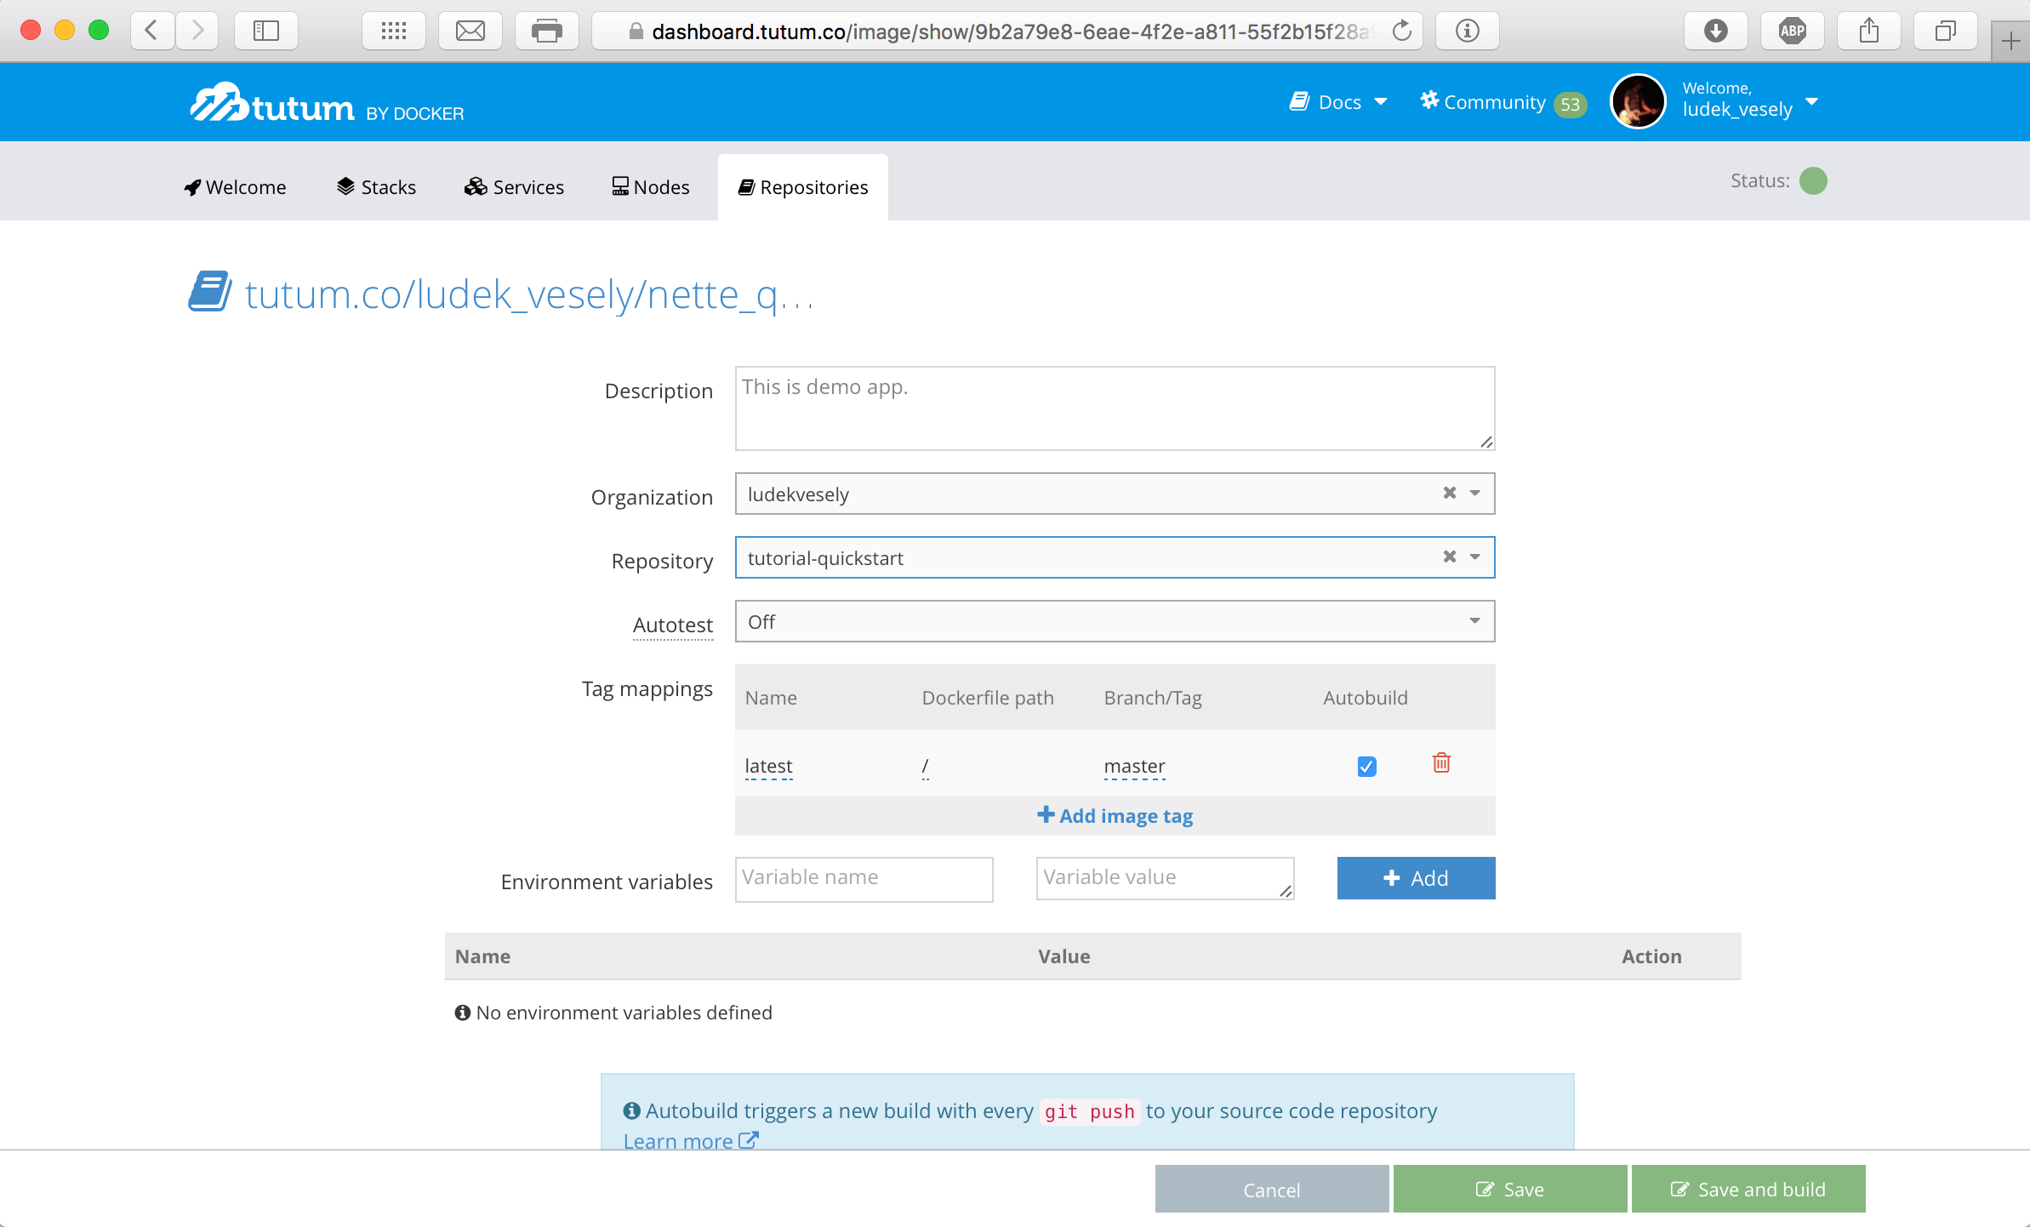Viewport: 2030px width, 1227px height.
Task: Go forward with Safari's forward arrow
Action: coord(197,31)
